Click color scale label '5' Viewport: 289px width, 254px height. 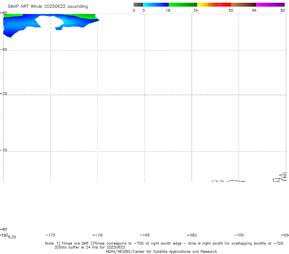(x=144, y=10)
